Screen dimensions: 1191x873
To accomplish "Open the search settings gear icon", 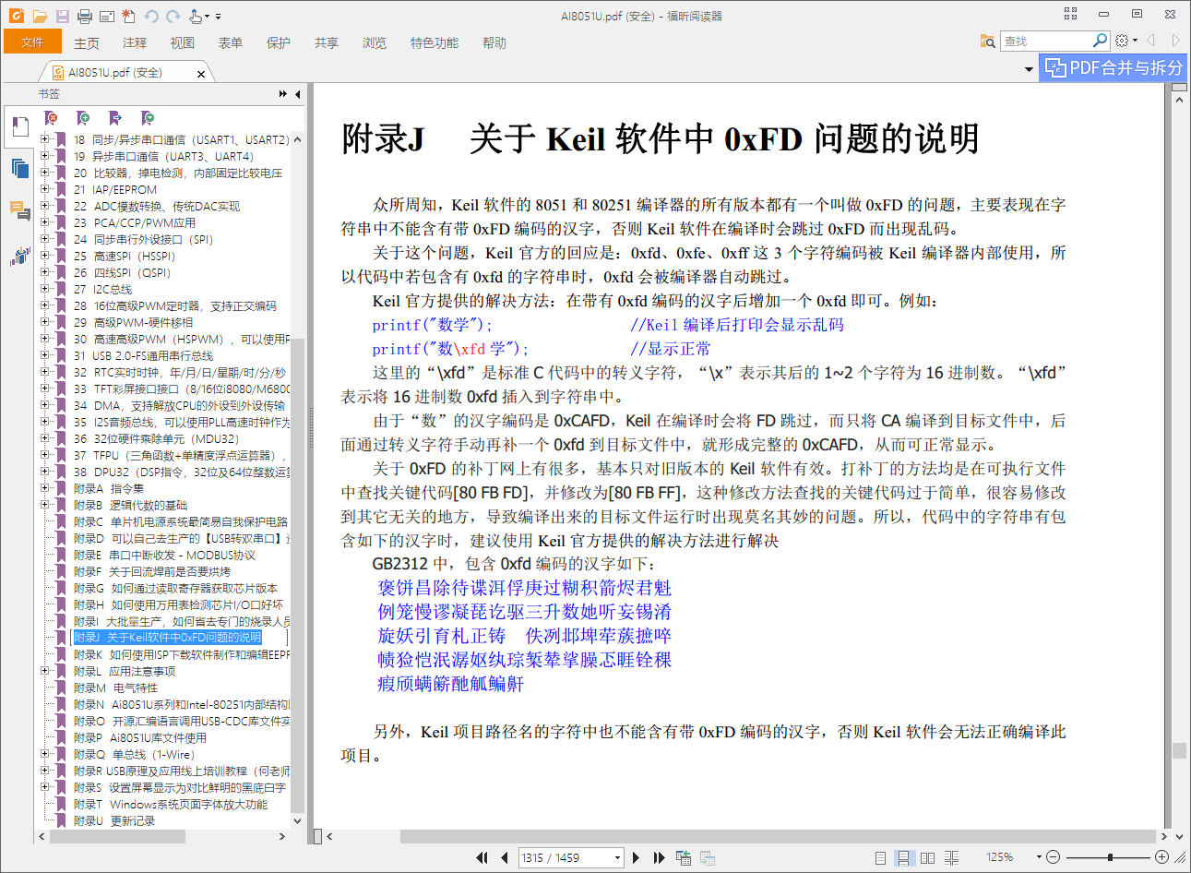I will [1122, 41].
